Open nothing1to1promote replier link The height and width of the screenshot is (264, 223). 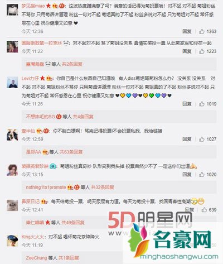pyautogui.click(x=46, y=187)
